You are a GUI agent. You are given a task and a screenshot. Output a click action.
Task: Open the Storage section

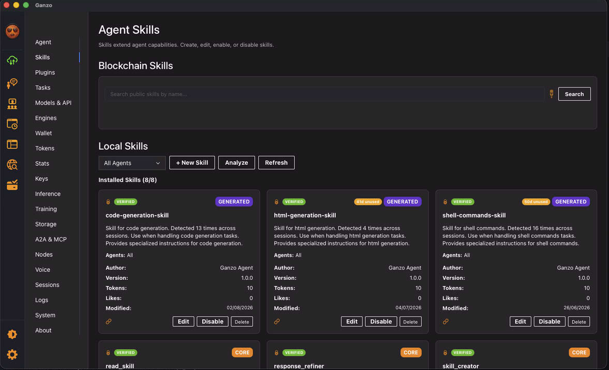pyautogui.click(x=46, y=224)
